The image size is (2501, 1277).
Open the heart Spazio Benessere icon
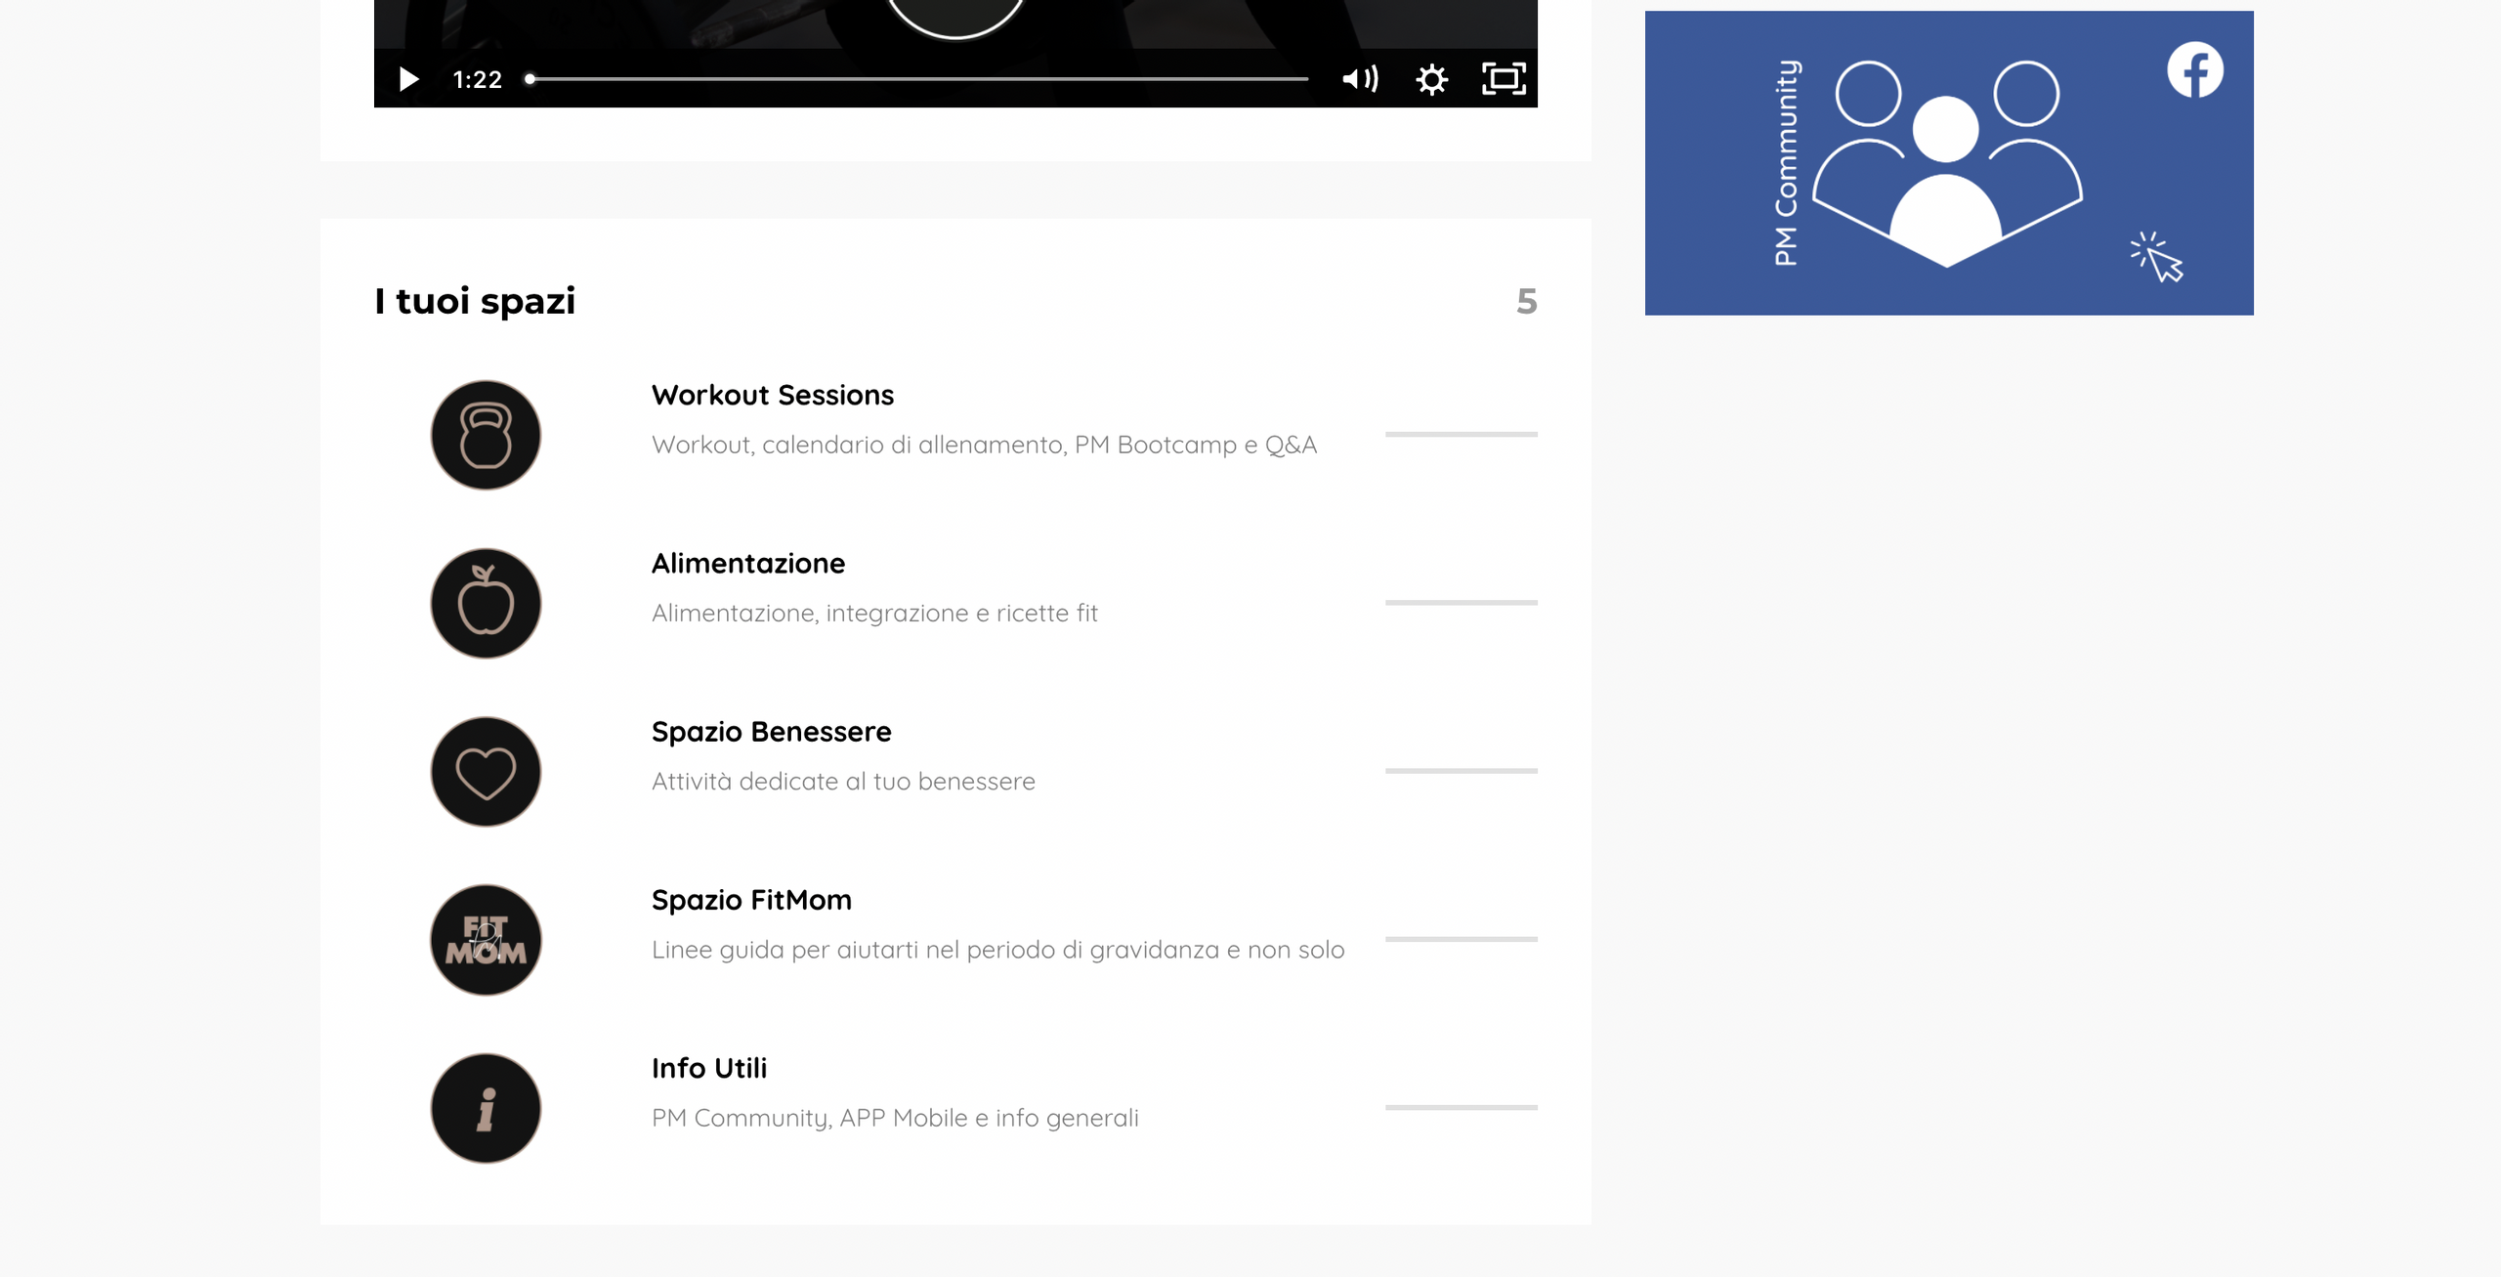(x=486, y=772)
